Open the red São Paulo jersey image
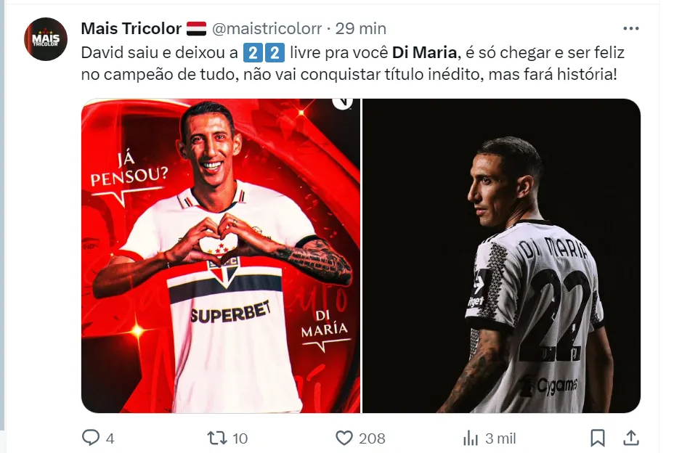 221,256
